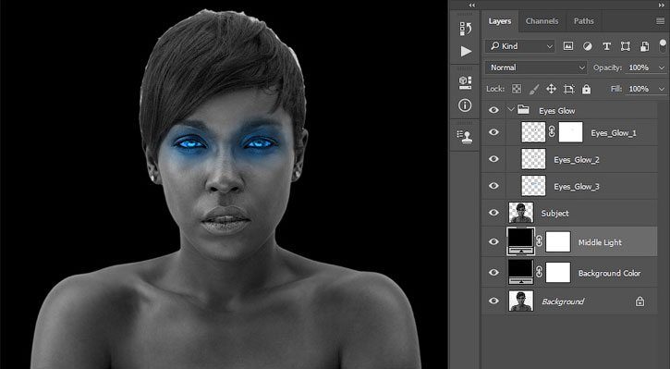This screenshot has height=369, width=670.
Task: Select the Eyes_Glow_3 layer name
Action: pos(577,187)
